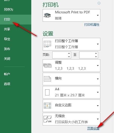Viewport: 114px width, 133px height.
Task: Click the print entire workbook grid icon
Action: [47, 44]
